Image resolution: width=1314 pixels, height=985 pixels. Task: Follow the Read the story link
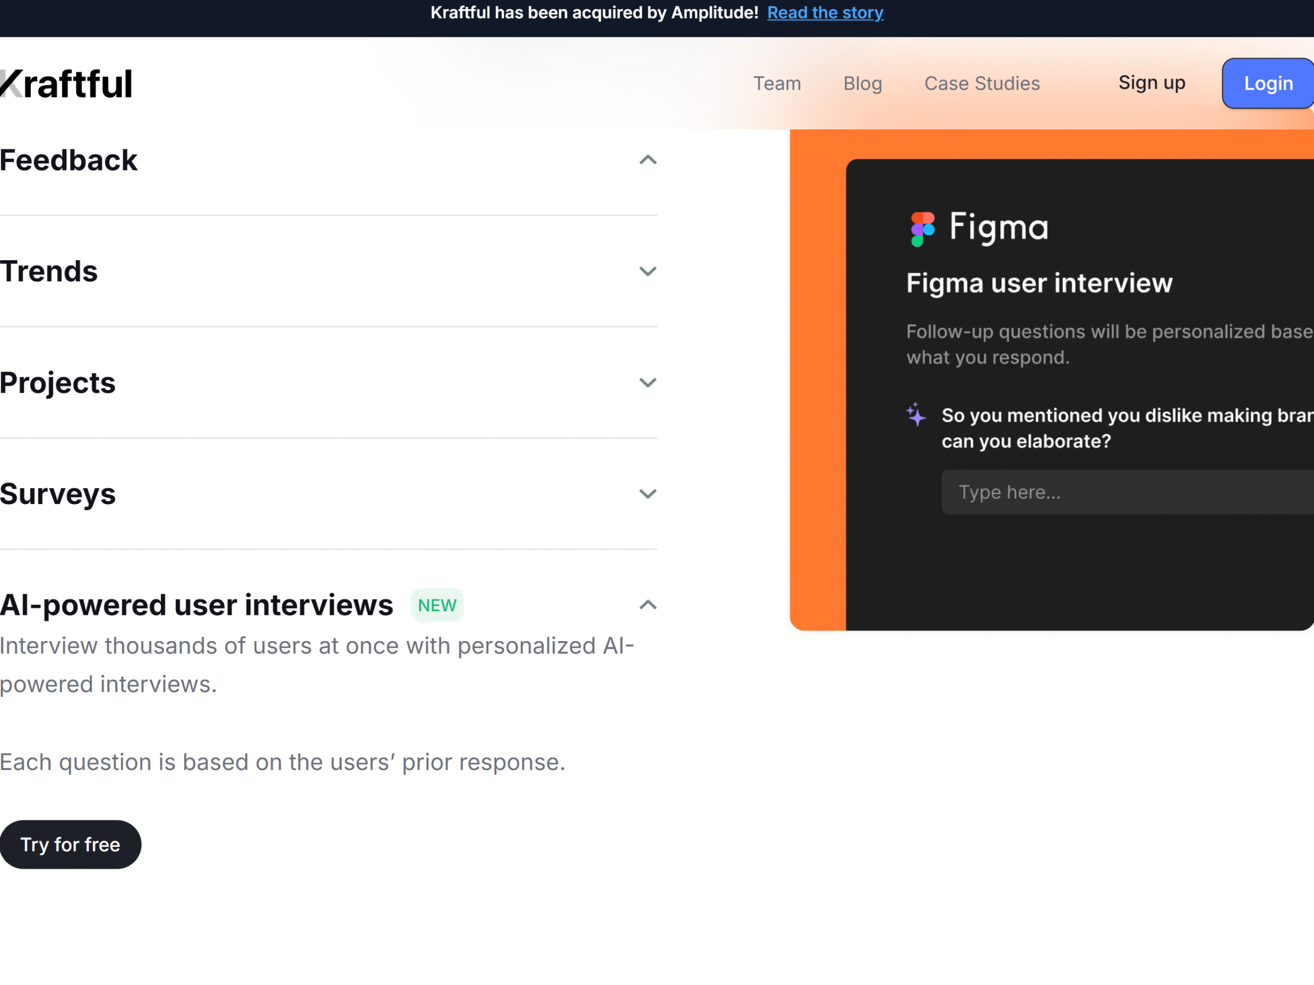coord(824,12)
